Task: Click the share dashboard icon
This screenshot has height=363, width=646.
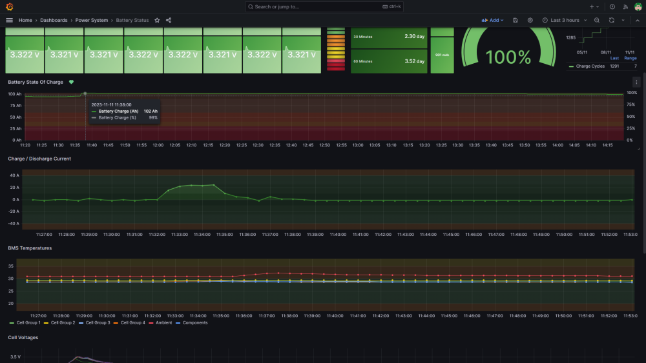Action: 169,20
